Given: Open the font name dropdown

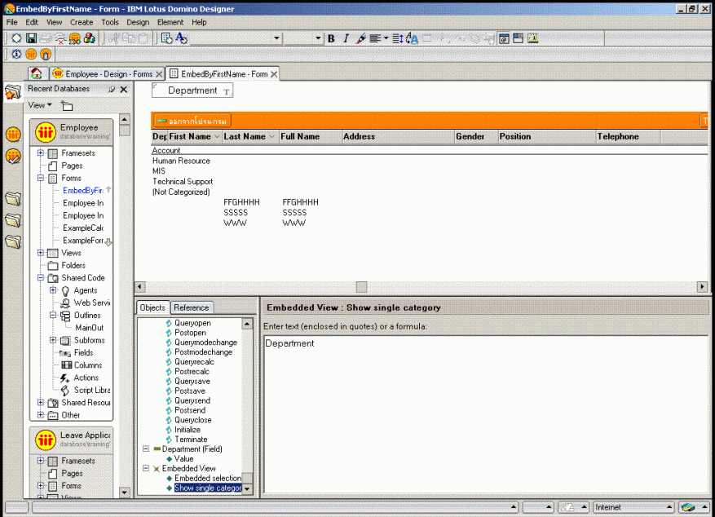Looking at the screenshot, I should [276, 39].
